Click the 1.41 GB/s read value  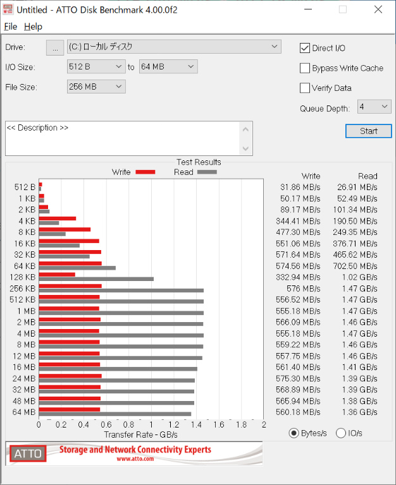360,367
